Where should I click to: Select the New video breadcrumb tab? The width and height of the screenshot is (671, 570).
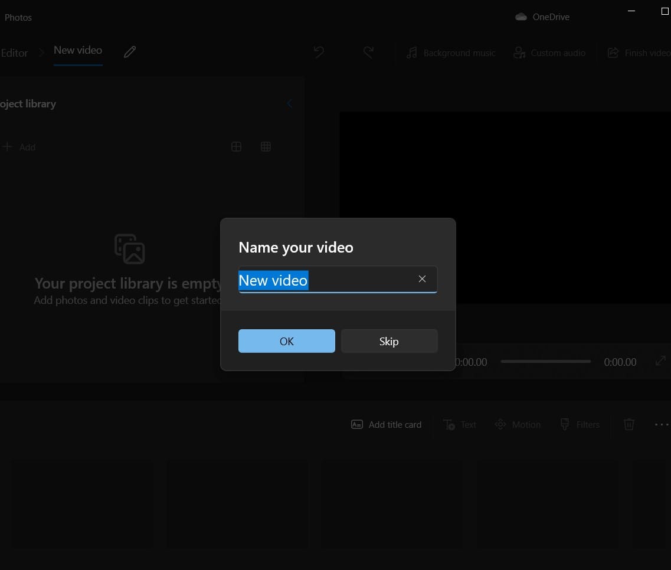[78, 51]
